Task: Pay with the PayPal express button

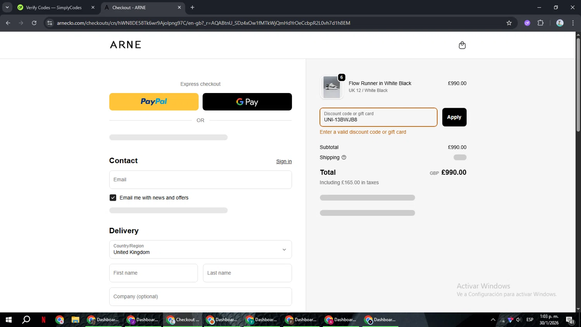Action: click(154, 102)
